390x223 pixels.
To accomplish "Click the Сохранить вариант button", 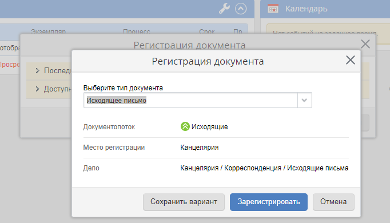I will tap(184, 202).
